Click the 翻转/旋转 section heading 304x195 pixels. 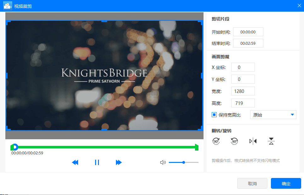pos(221,131)
